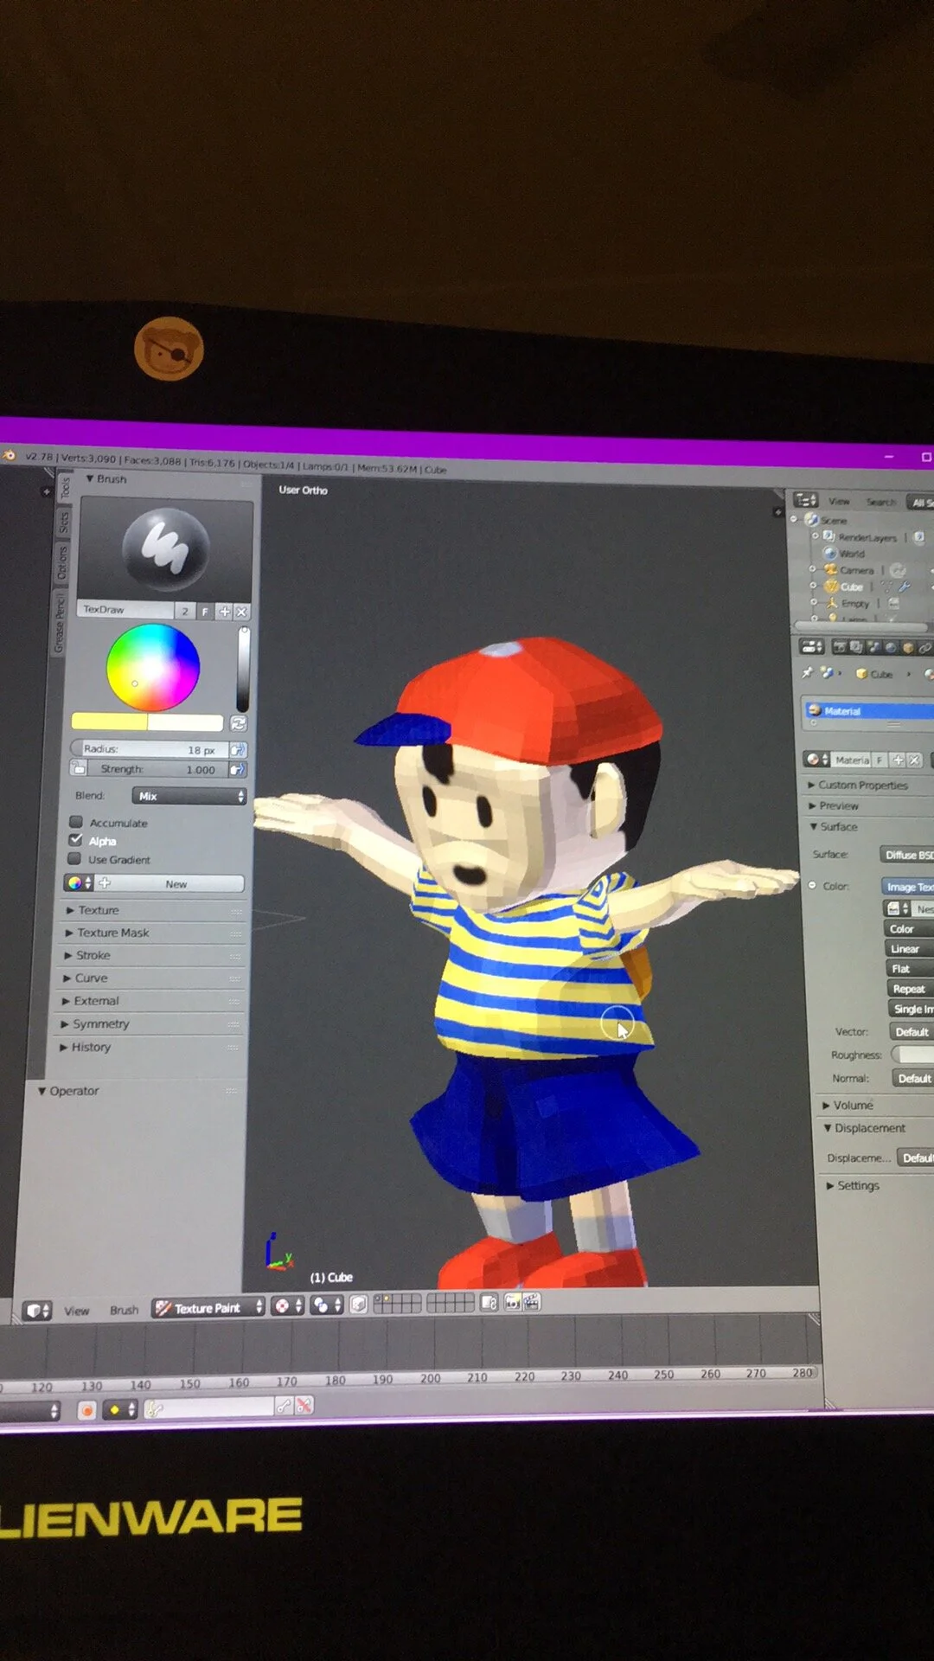Click the active keying set field
The height and width of the screenshot is (1661, 934).
click(208, 1408)
